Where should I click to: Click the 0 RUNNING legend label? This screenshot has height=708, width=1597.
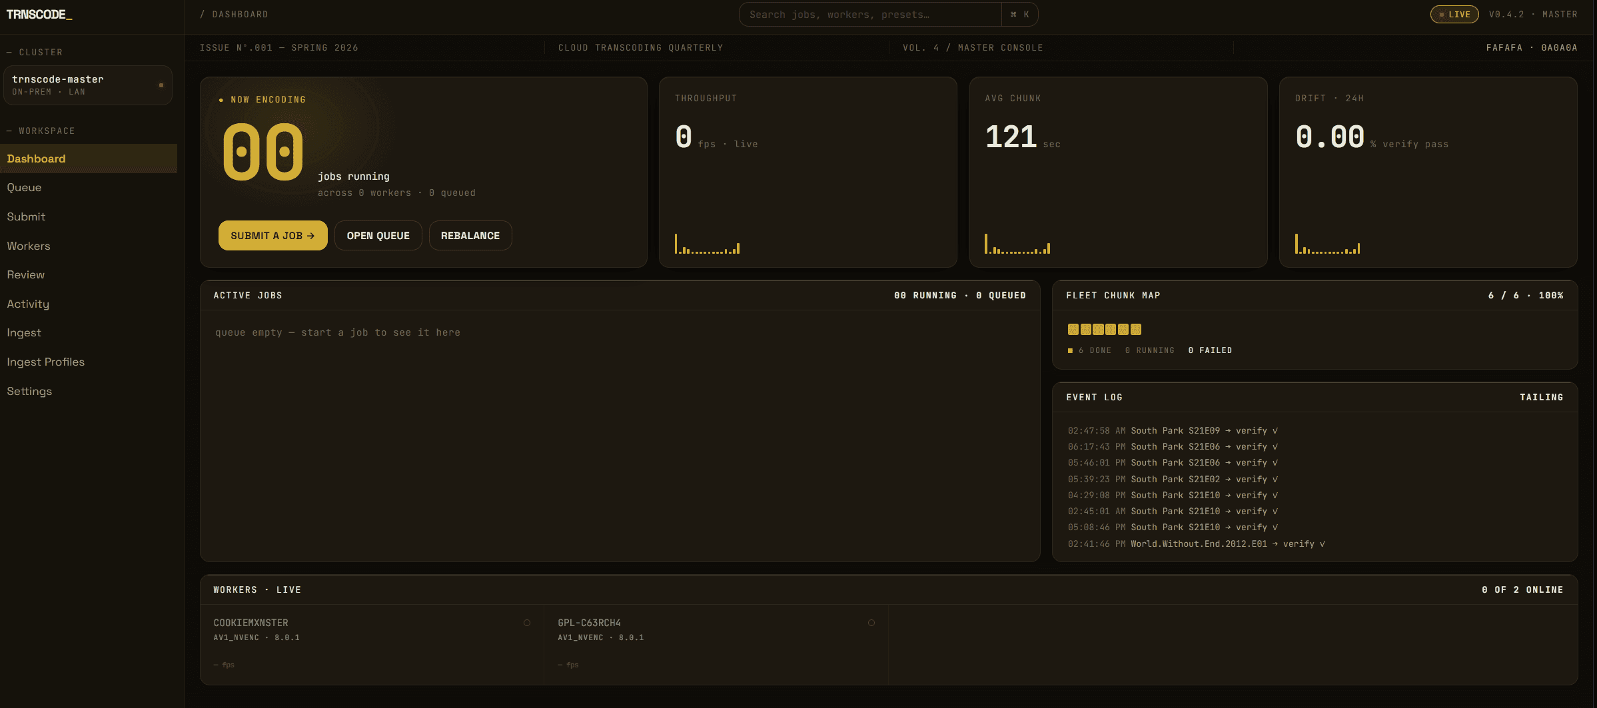click(x=1150, y=350)
